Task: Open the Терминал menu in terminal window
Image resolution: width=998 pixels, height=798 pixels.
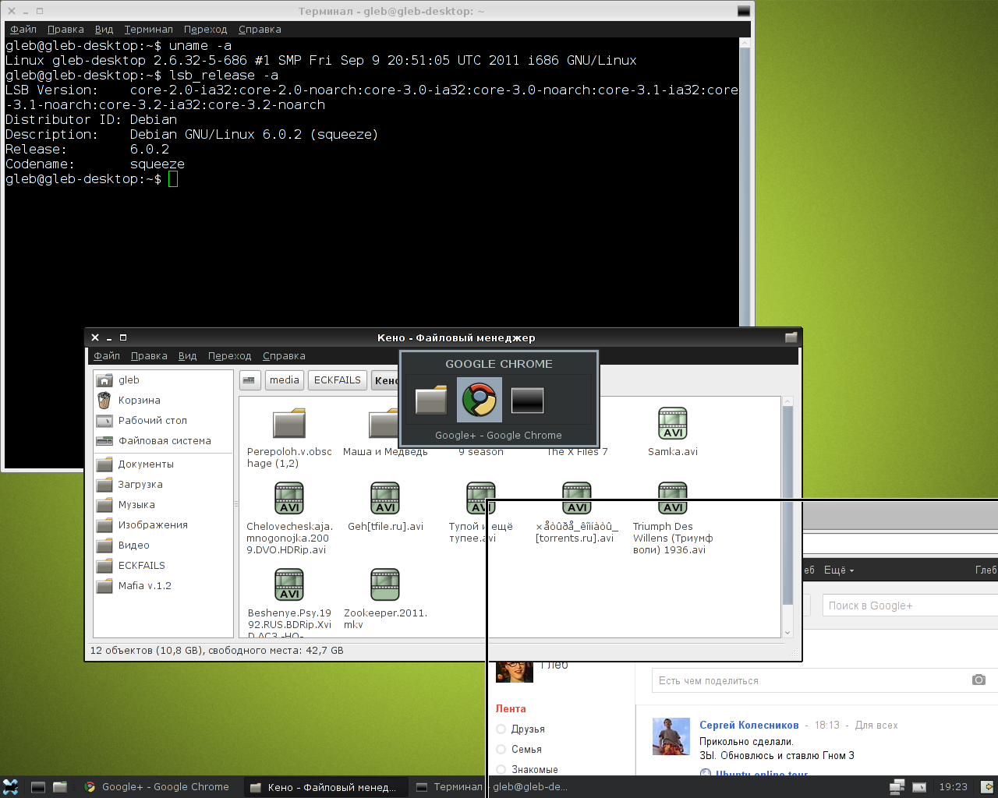Action: click(148, 30)
